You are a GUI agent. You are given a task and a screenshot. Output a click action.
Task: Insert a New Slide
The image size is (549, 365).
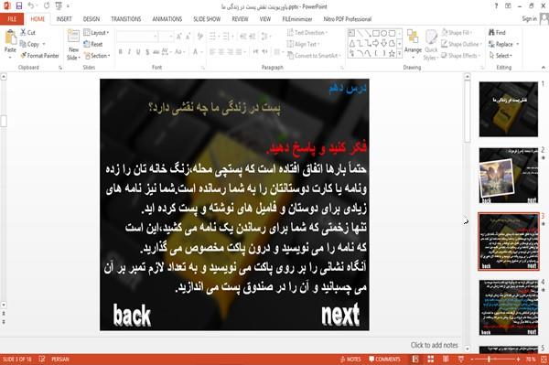(73, 46)
